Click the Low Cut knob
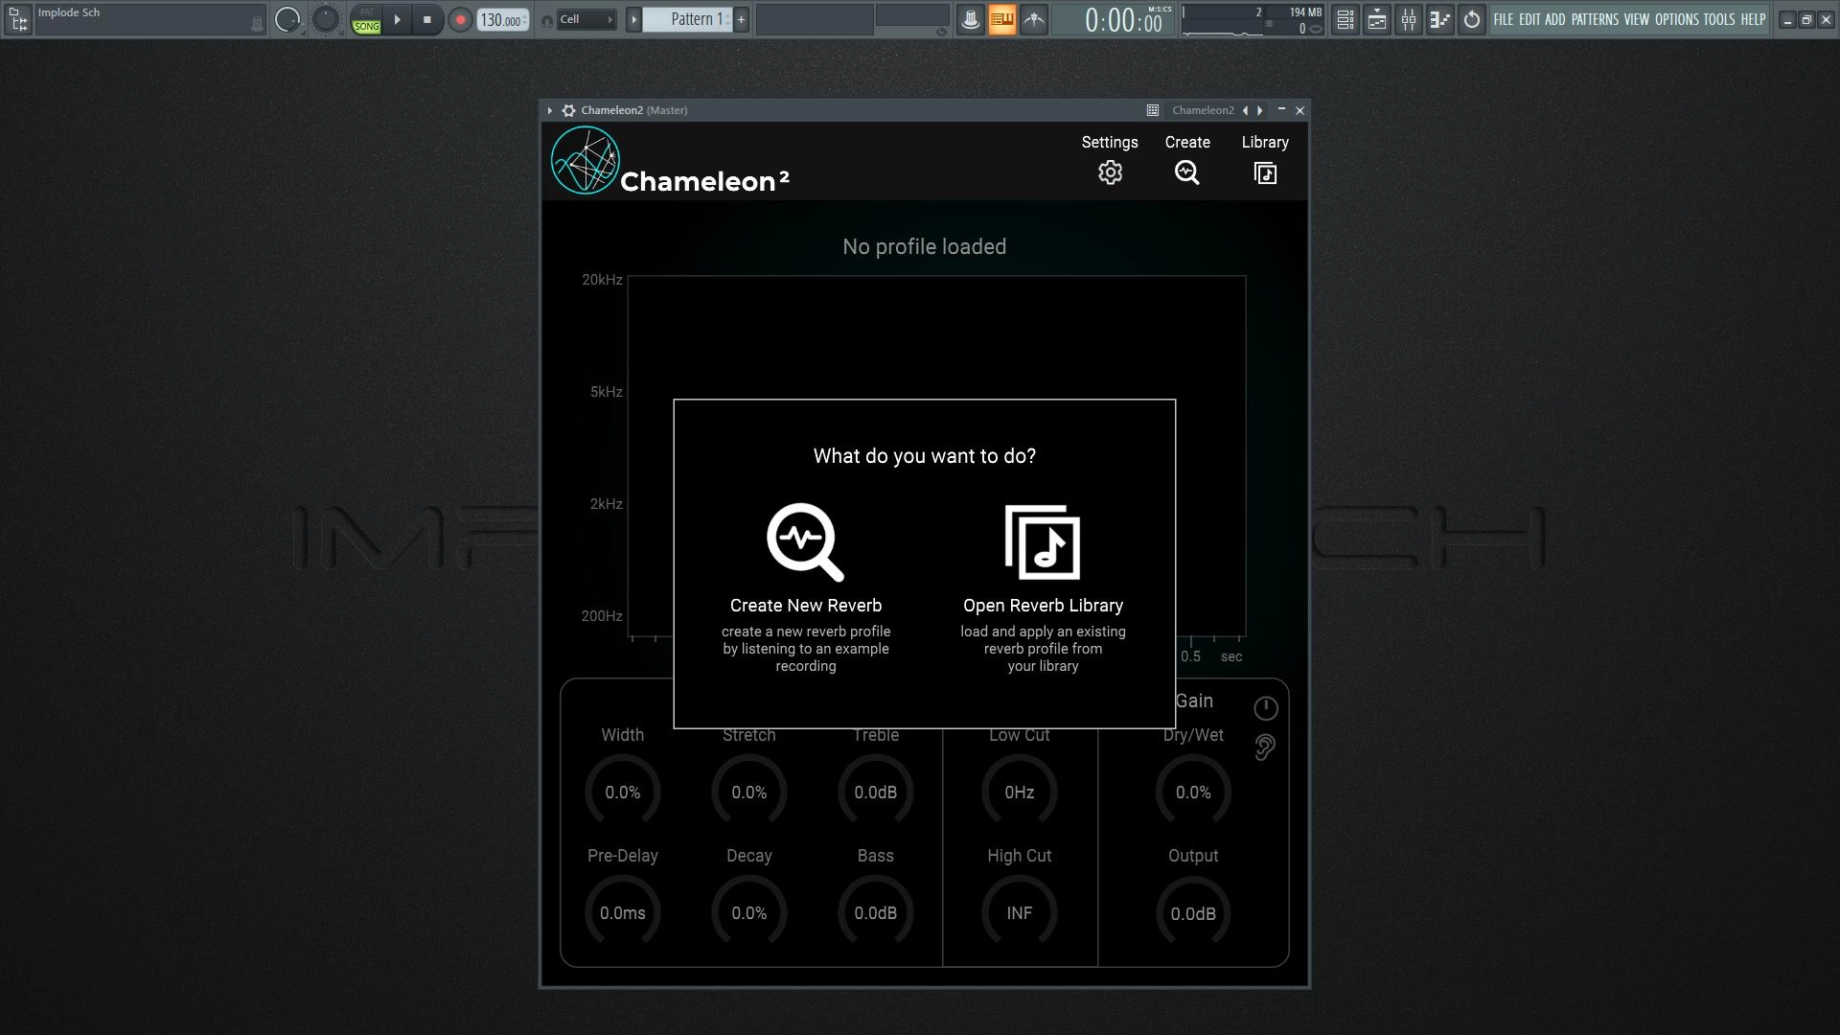1840x1035 pixels. point(1020,793)
